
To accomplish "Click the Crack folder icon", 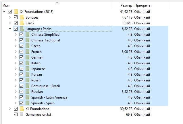I will coord(22,23).
